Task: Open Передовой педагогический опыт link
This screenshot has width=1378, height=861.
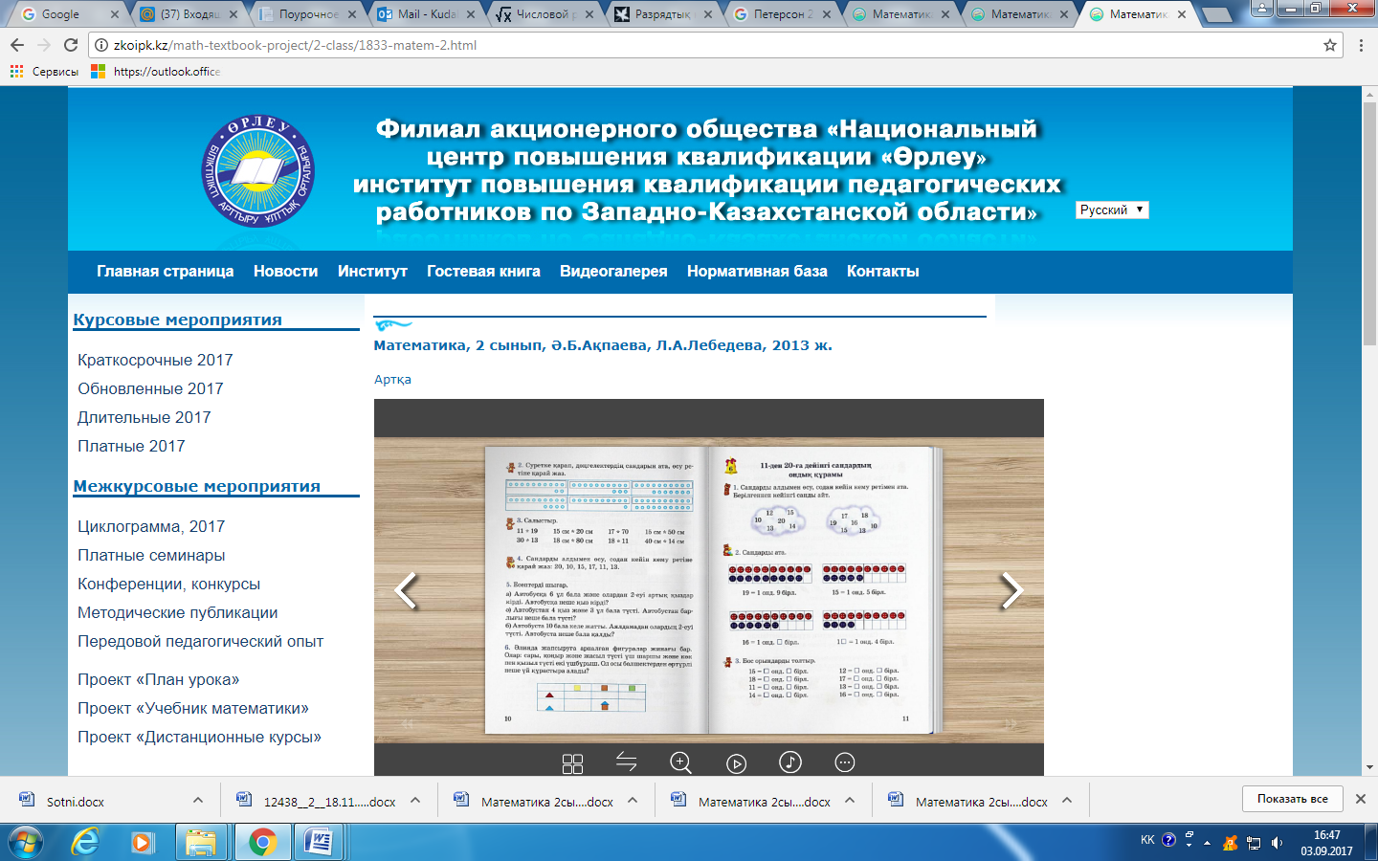Action: point(200,642)
